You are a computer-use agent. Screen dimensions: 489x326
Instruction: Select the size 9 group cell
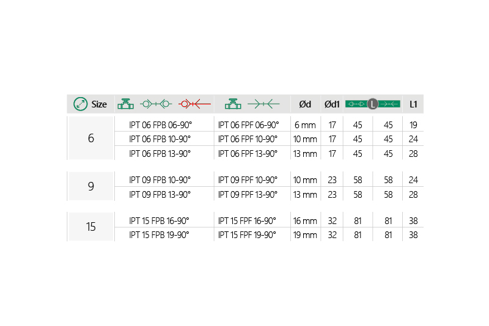91,187
